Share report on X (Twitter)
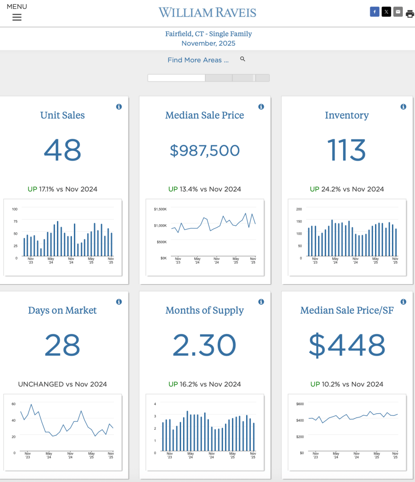The height and width of the screenshot is (482, 415). click(386, 12)
